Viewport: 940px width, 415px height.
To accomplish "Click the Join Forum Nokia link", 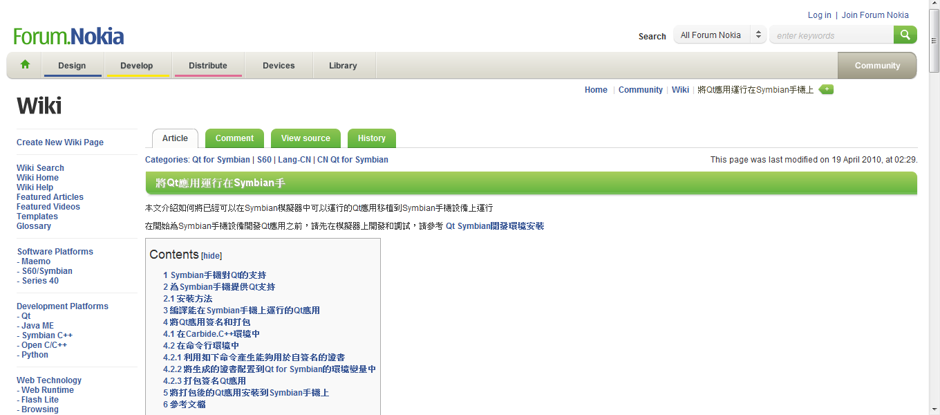I will (875, 15).
